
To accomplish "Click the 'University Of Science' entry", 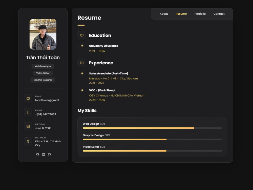I will tap(103, 46).
